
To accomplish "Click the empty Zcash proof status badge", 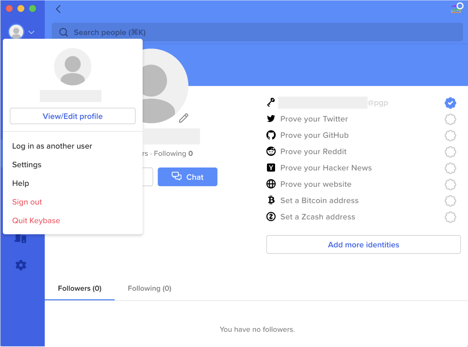I will coord(450,217).
